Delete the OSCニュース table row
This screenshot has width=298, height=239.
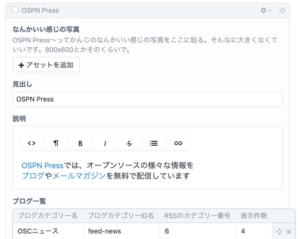tap(289, 232)
